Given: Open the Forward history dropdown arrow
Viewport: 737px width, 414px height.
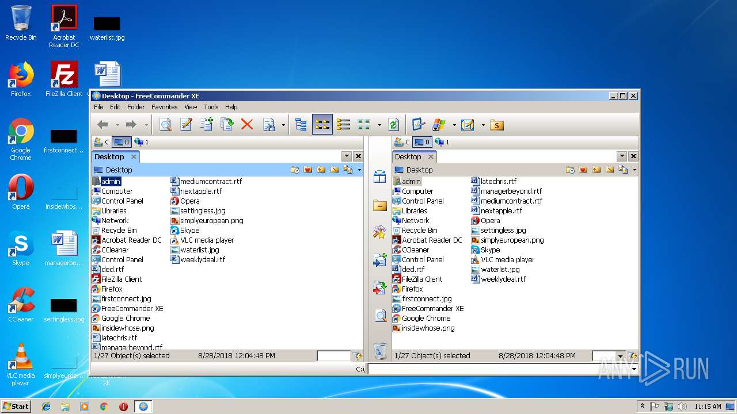Looking at the screenshot, I should click(x=146, y=125).
